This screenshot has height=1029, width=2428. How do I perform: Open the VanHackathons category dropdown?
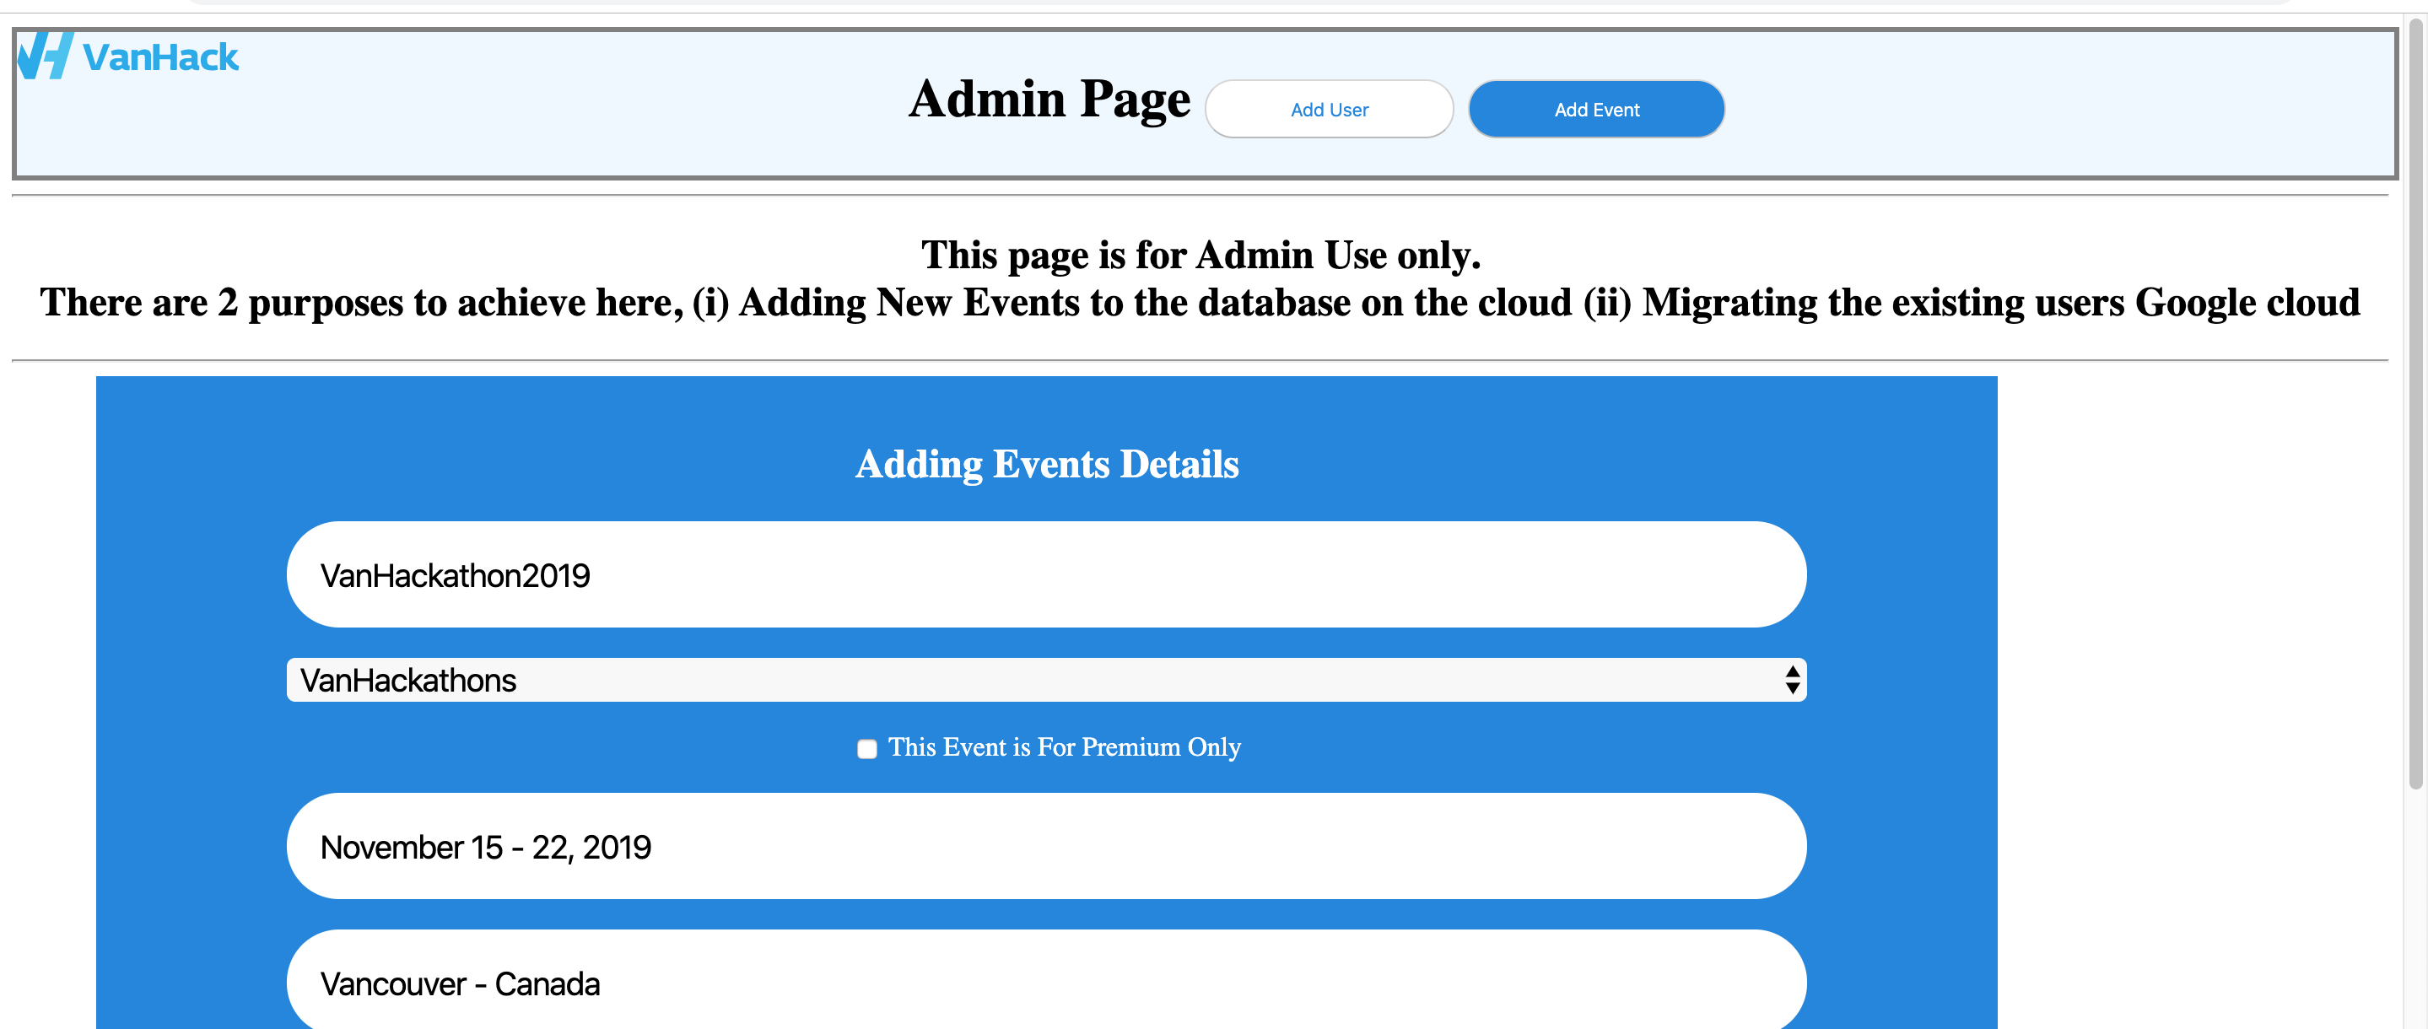(x=1037, y=680)
